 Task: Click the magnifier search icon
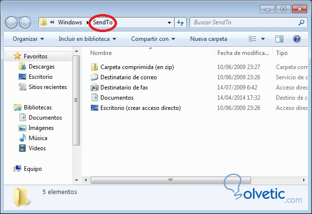click(301, 22)
